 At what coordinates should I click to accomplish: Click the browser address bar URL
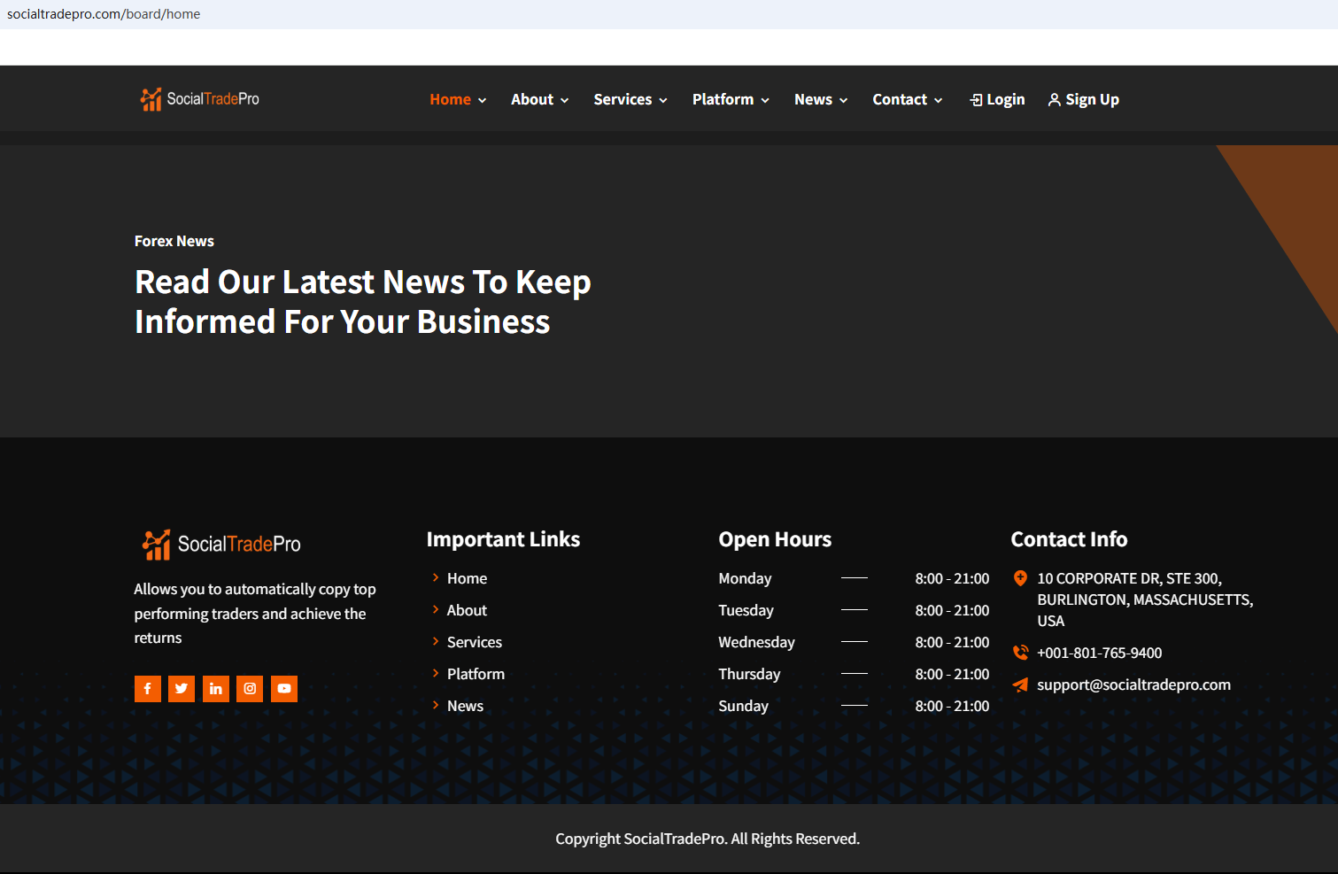(104, 14)
